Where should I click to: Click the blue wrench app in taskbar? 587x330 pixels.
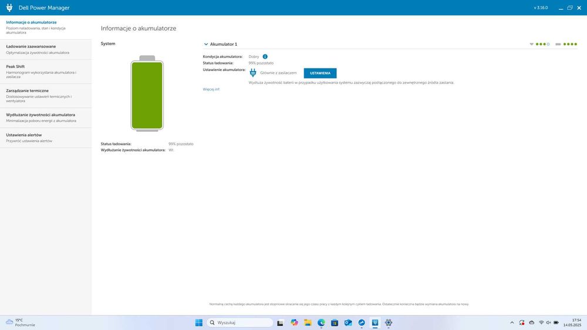click(362, 322)
